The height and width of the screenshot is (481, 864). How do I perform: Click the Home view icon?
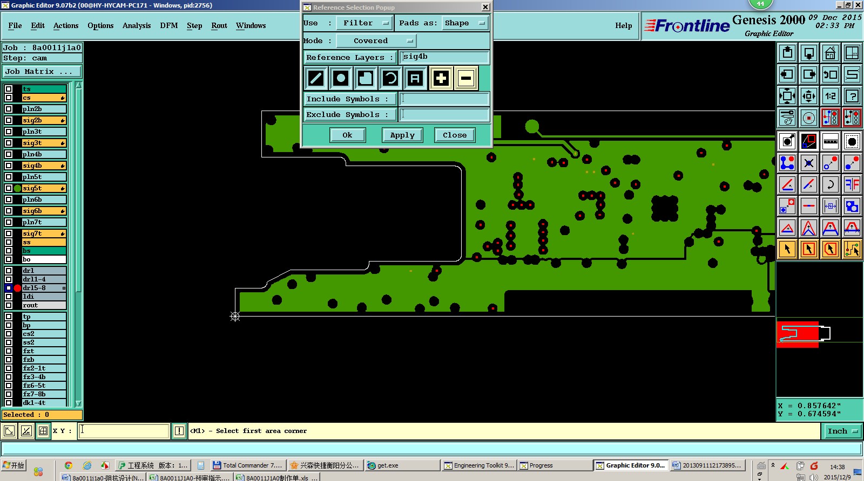click(x=831, y=53)
